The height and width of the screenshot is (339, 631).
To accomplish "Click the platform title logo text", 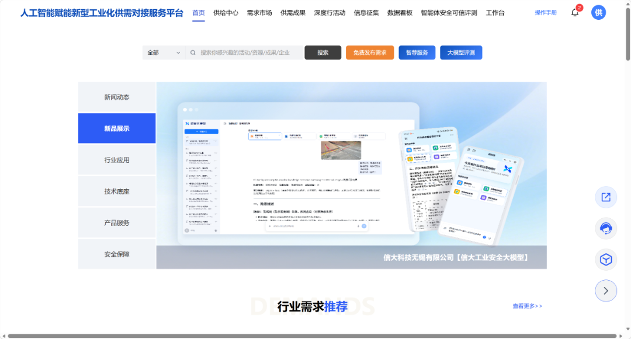I will click(x=102, y=13).
